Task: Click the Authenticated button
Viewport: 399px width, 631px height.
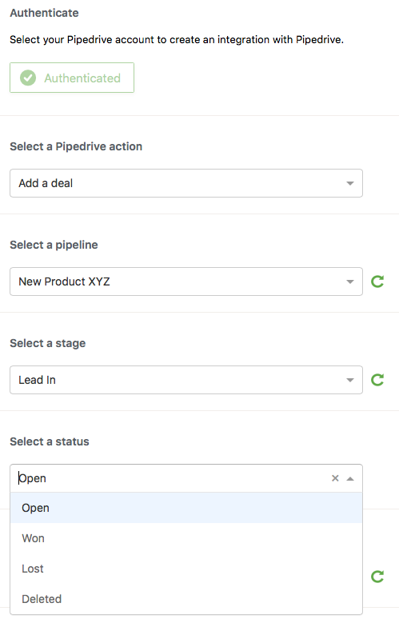Action: [x=72, y=78]
